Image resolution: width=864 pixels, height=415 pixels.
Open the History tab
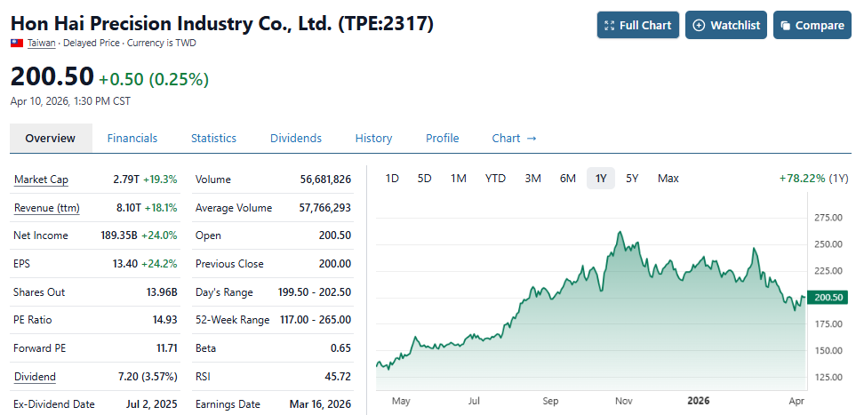pyautogui.click(x=373, y=138)
